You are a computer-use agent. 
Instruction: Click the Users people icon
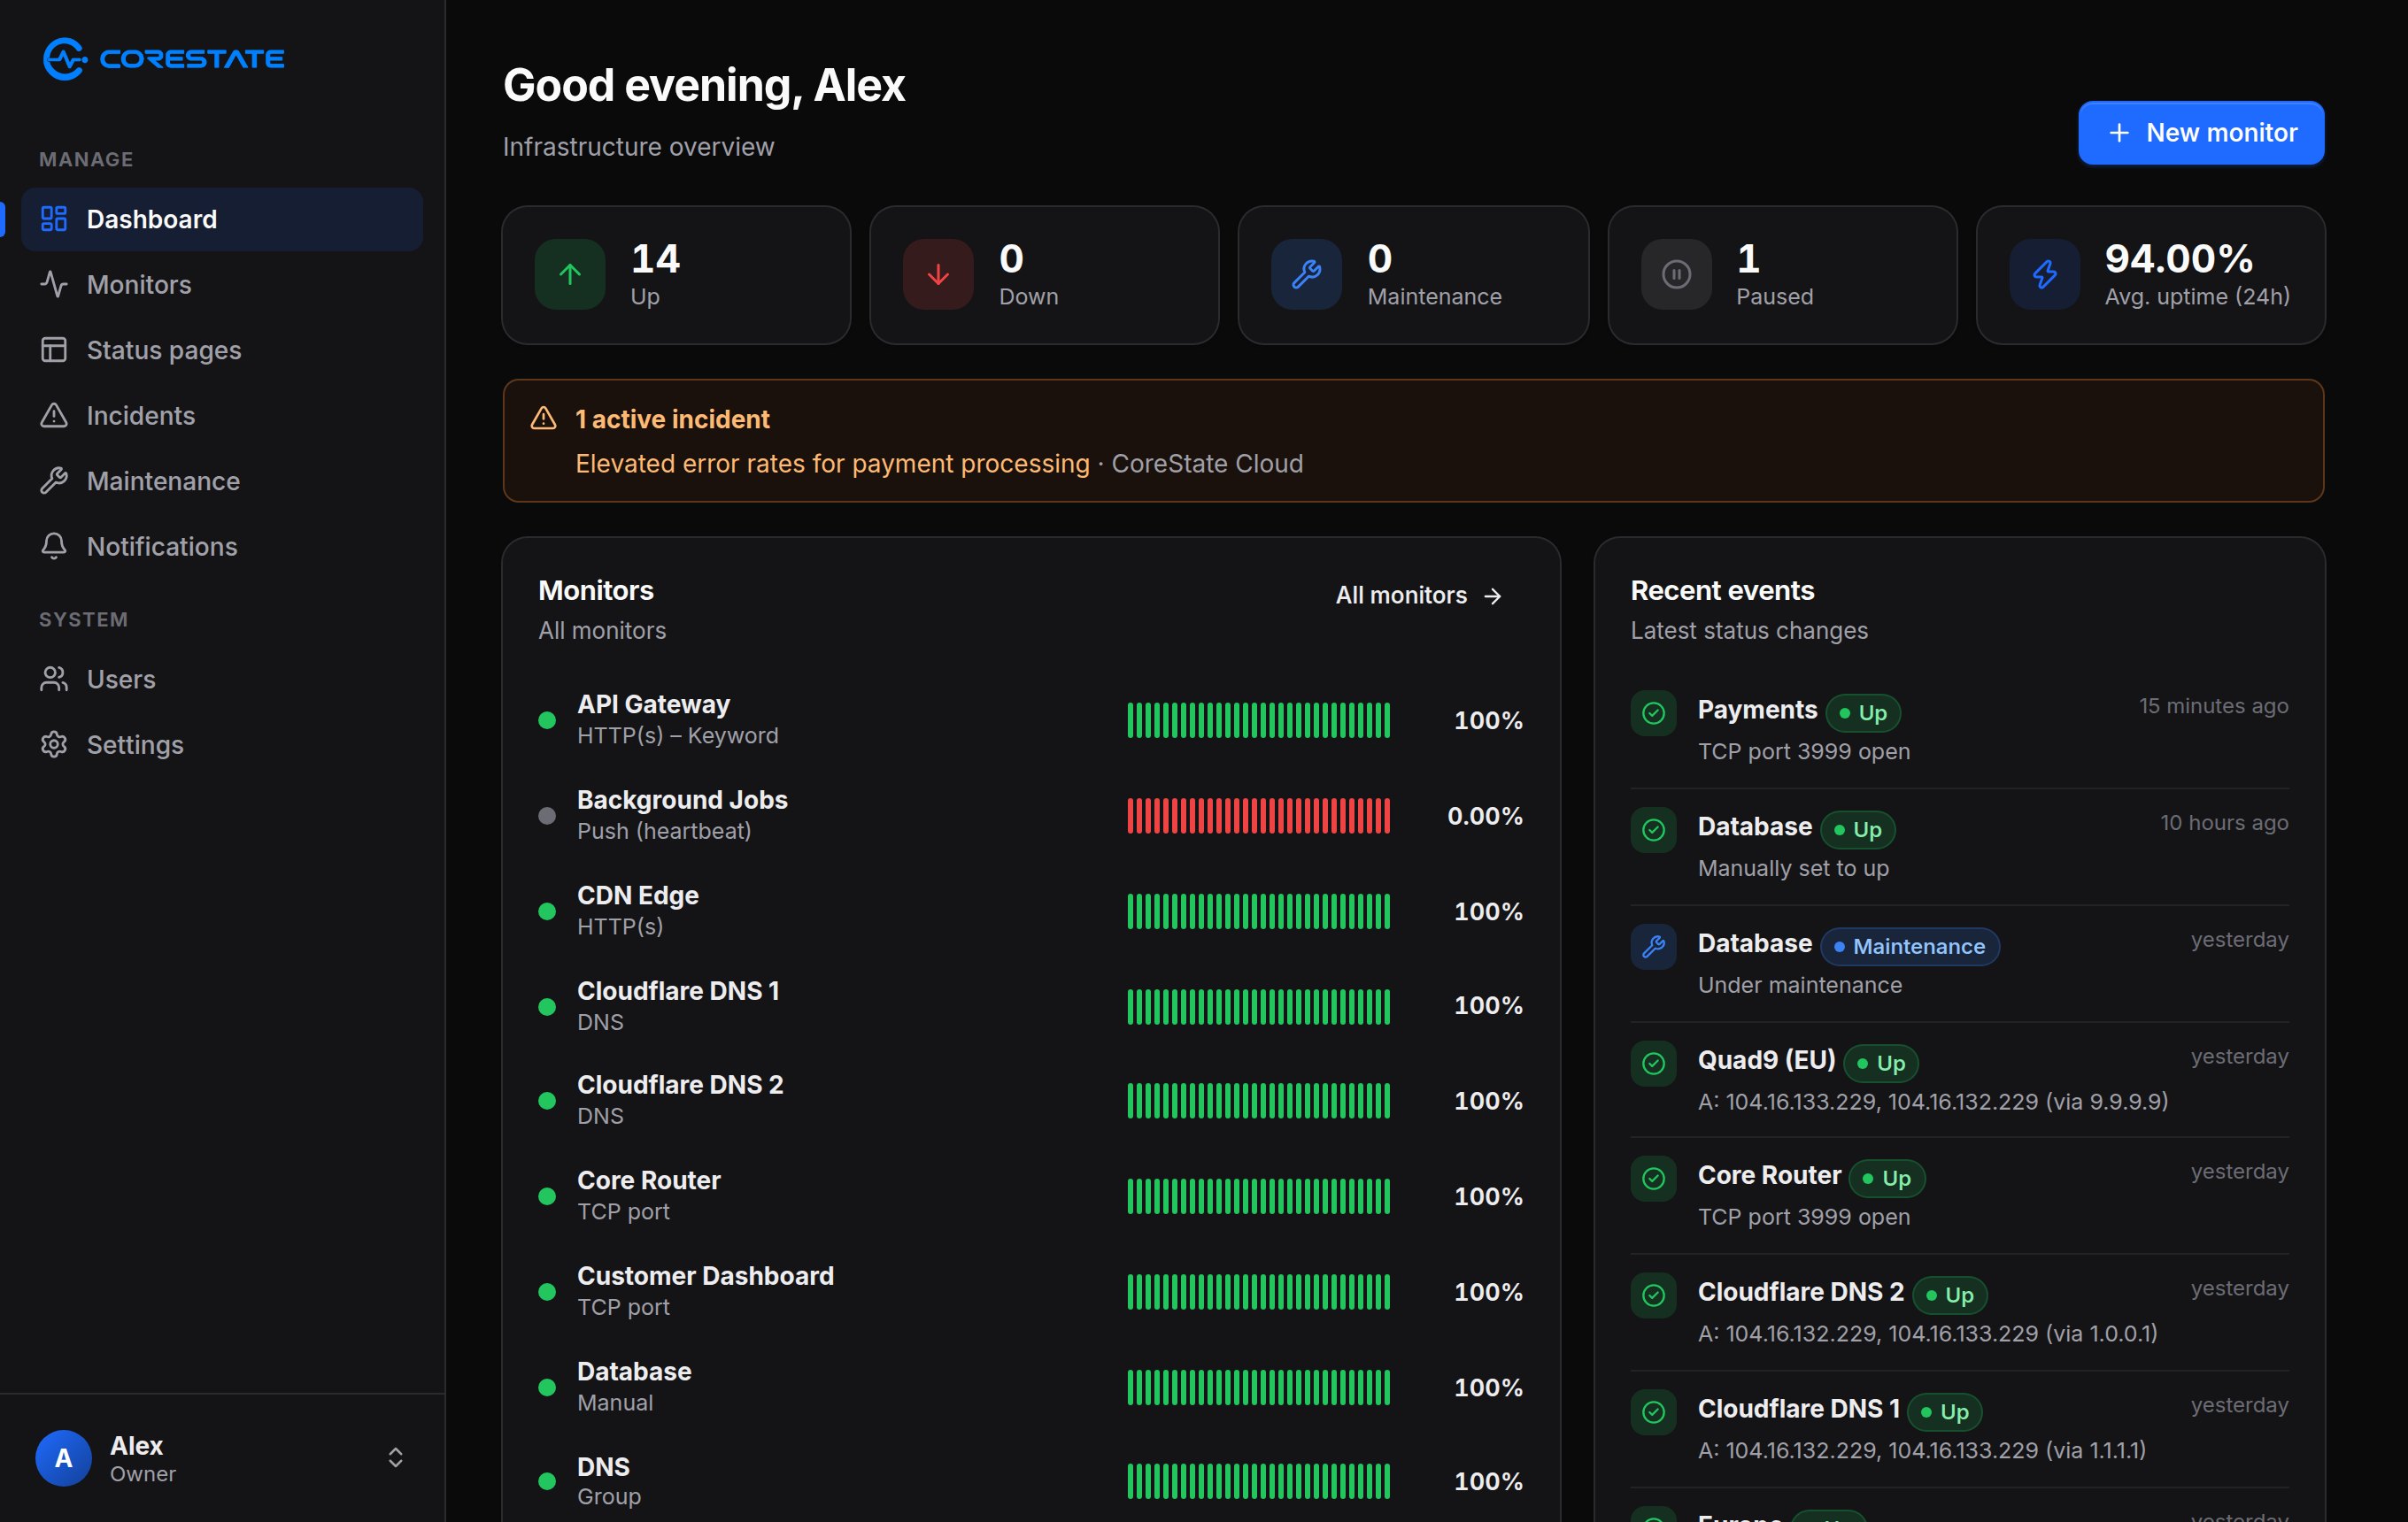[54, 680]
